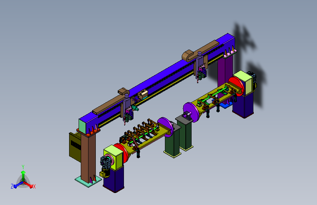Select the light green base plate under brown column
This screenshot has width=317, height=205.
click(88, 181)
